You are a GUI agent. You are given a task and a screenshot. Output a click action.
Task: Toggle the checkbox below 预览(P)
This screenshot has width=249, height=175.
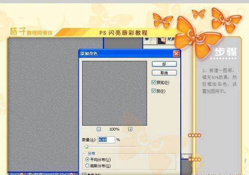pyautogui.click(x=154, y=91)
